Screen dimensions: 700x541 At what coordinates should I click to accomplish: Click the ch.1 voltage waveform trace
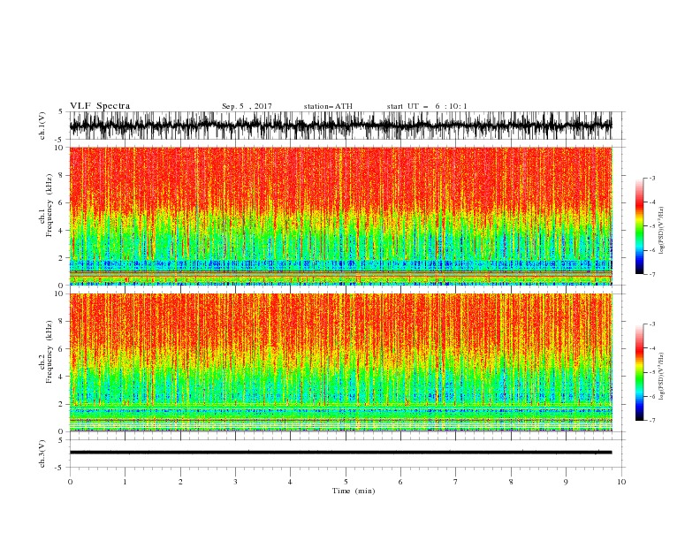coord(340,126)
